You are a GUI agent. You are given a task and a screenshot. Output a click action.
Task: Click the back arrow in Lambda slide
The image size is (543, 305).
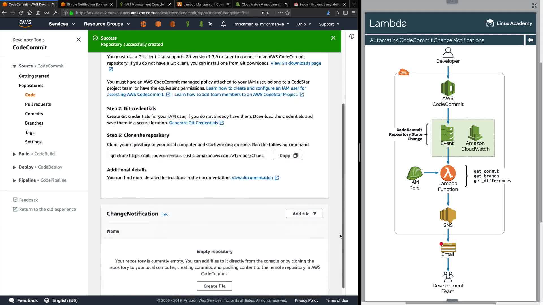[531, 40]
